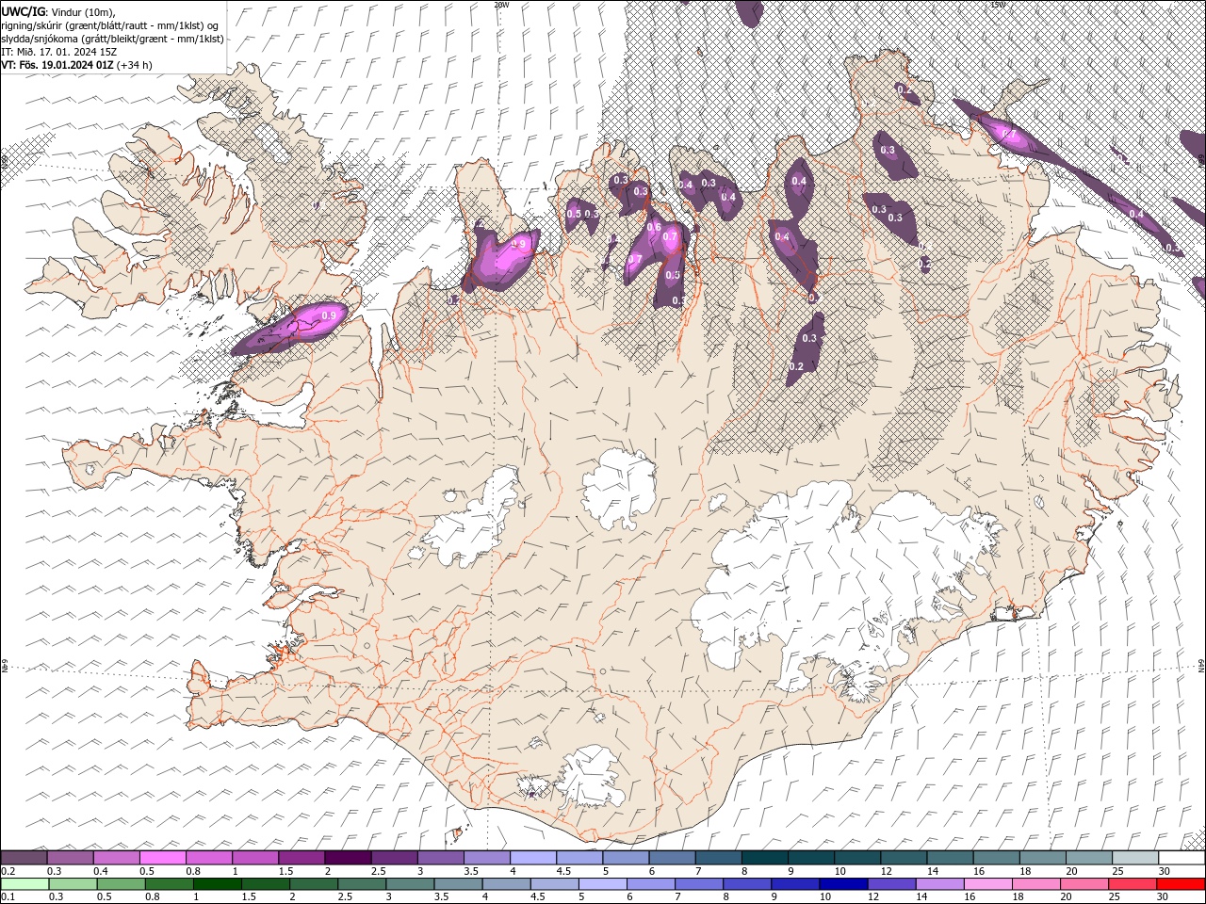Viewport: 1206px width, 904px height.
Task: Click the '0.6' precipitation label on the map
Action: pyautogui.click(x=653, y=227)
